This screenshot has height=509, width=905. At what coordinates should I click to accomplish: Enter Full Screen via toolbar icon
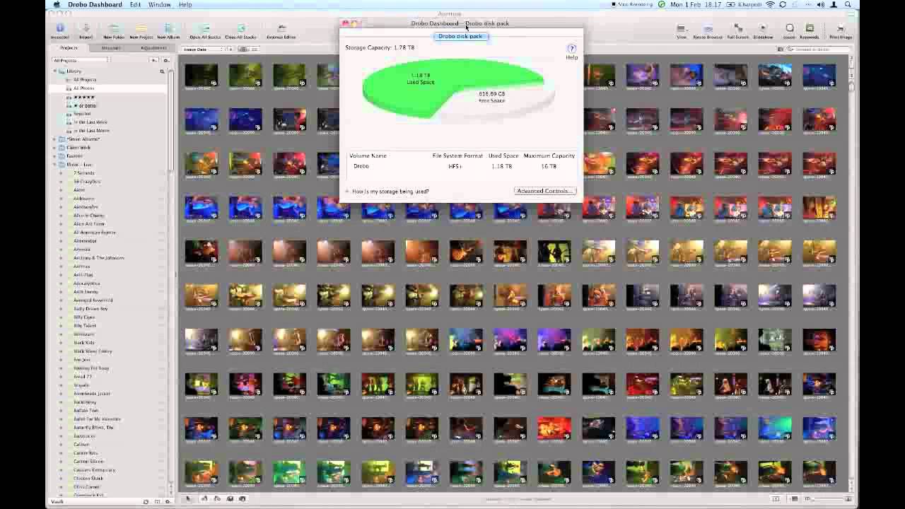737,29
